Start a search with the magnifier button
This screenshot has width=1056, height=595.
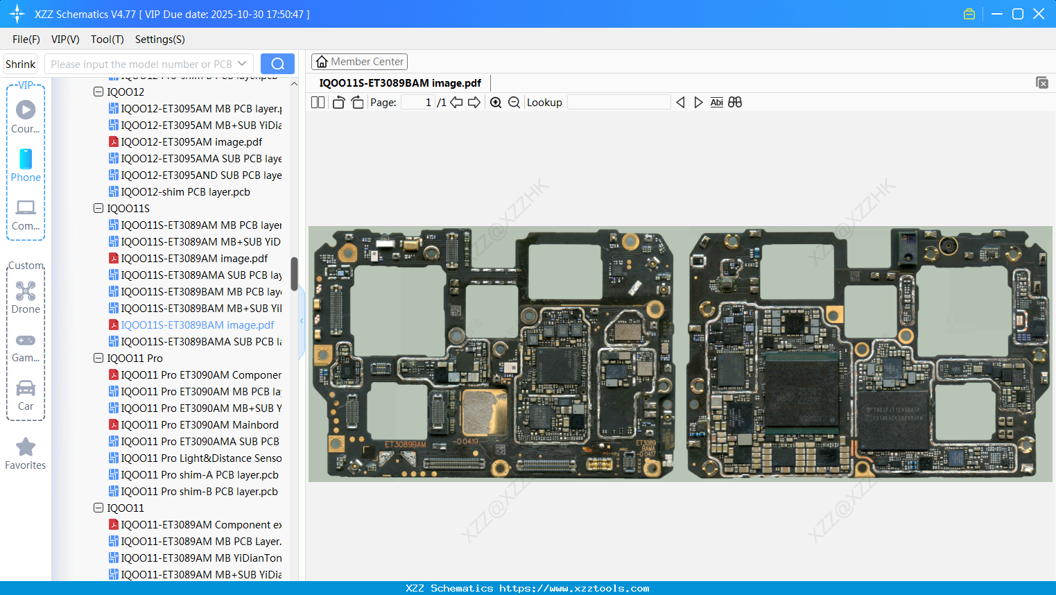[x=277, y=63]
